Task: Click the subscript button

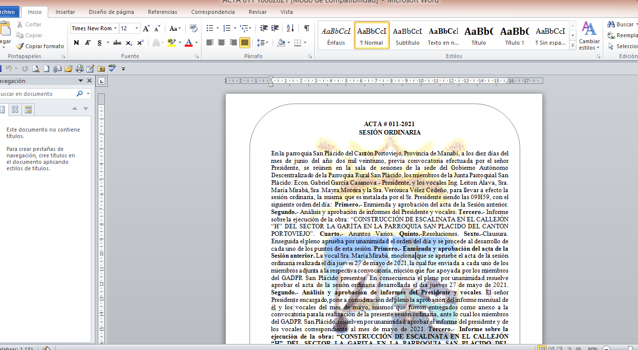Action: coord(129,43)
